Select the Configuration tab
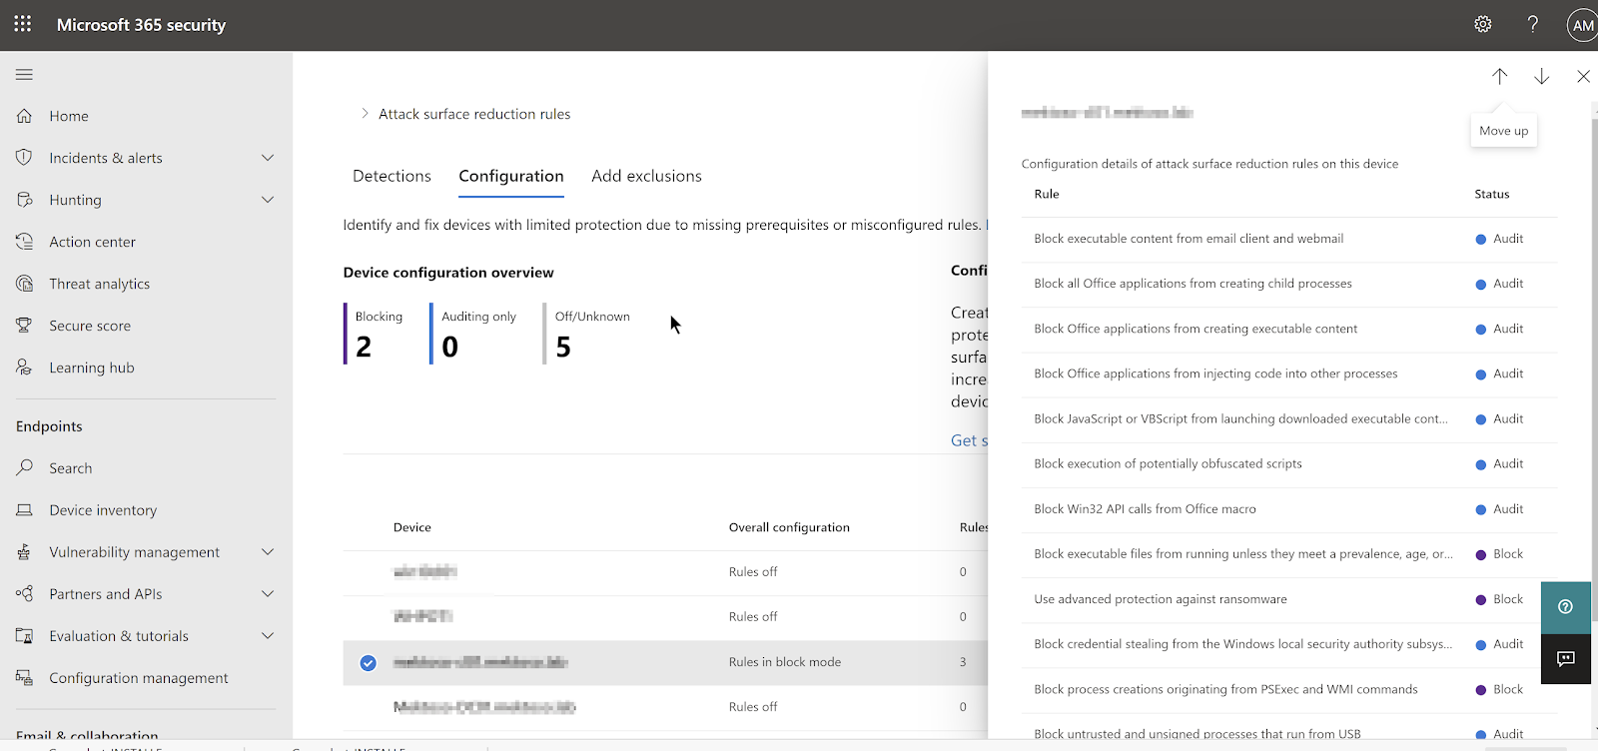 click(511, 176)
